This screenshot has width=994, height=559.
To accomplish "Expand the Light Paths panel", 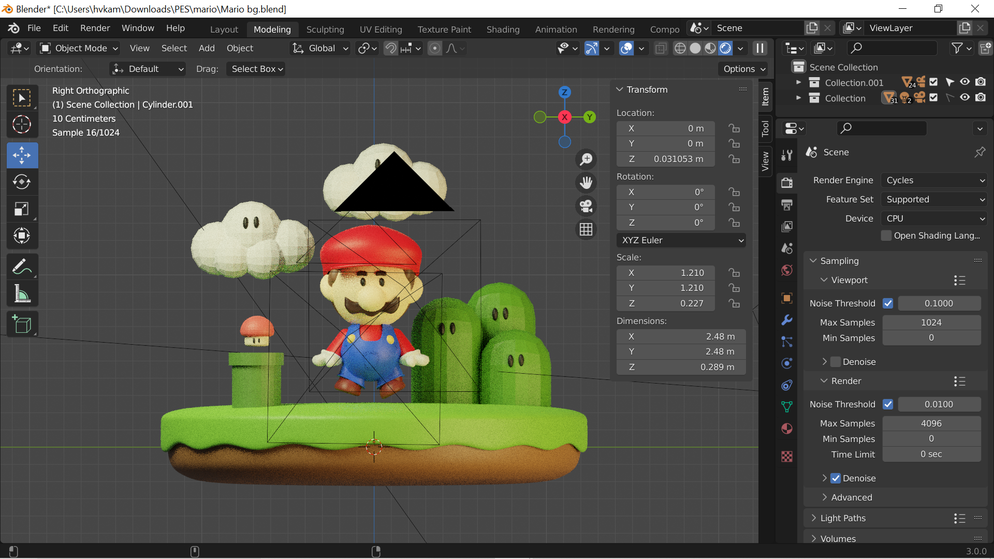I will 843,518.
